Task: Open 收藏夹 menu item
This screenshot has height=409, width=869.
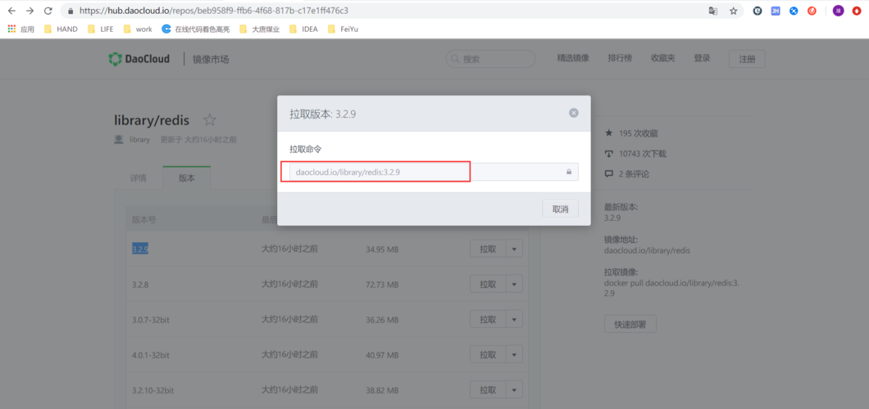Action: (x=663, y=58)
